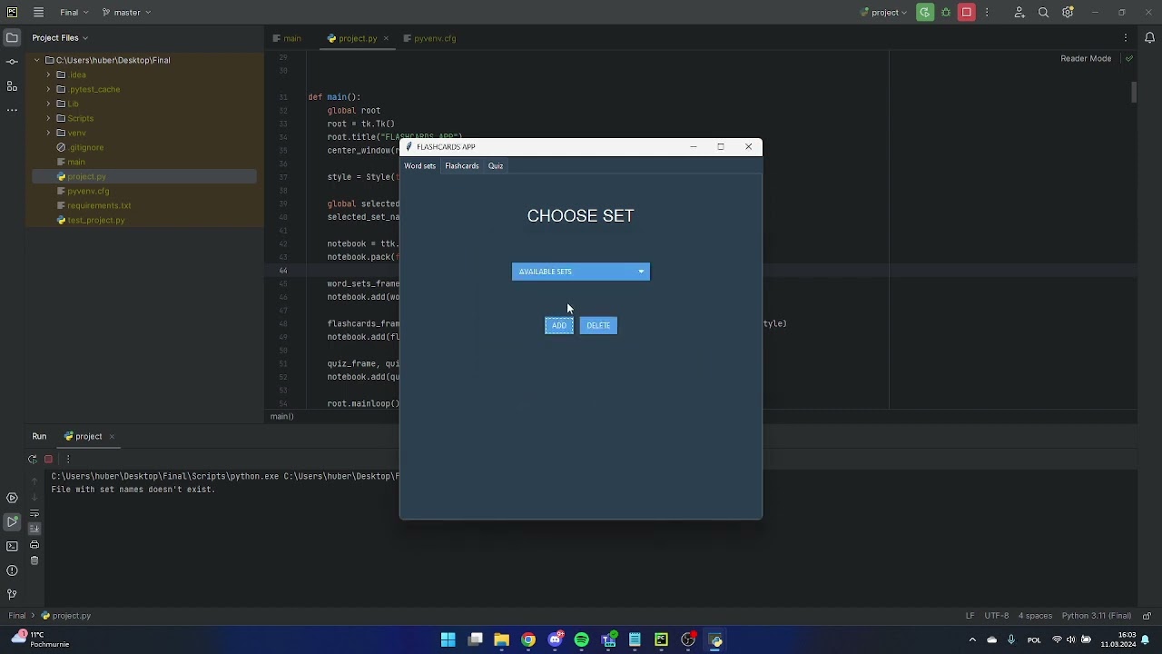Open Code With Me add-user icon
The width and height of the screenshot is (1162, 654).
tap(1019, 13)
